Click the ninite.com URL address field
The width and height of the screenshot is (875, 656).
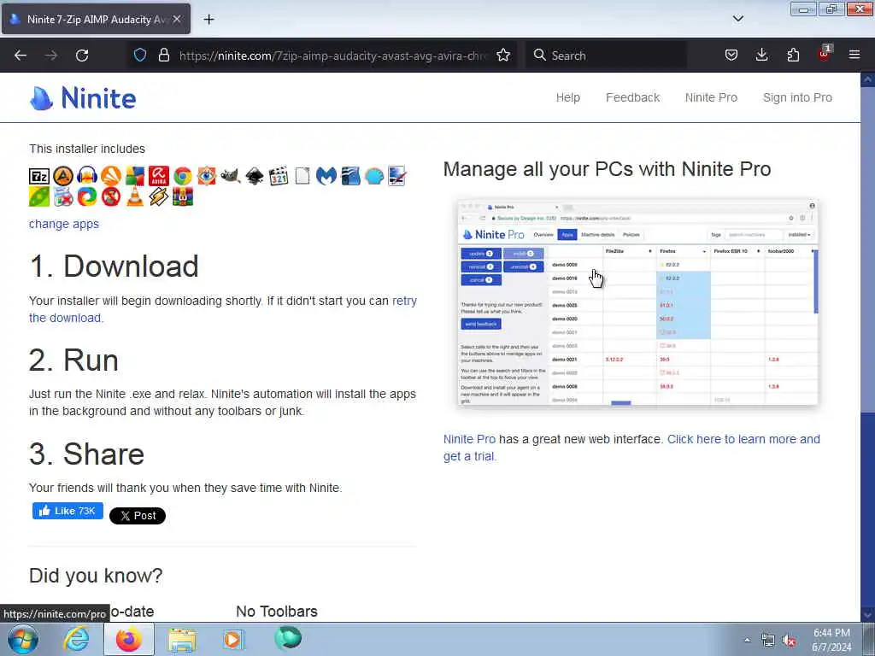click(334, 56)
